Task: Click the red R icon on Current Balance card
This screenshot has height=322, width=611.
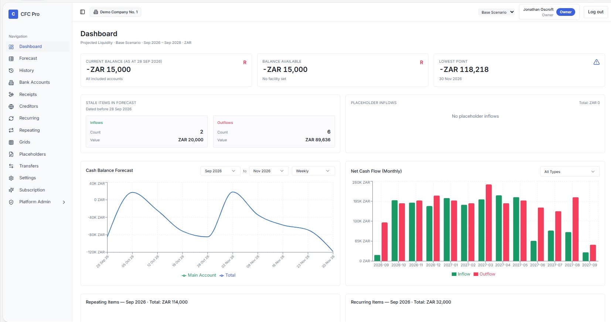Action: [245, 62]
